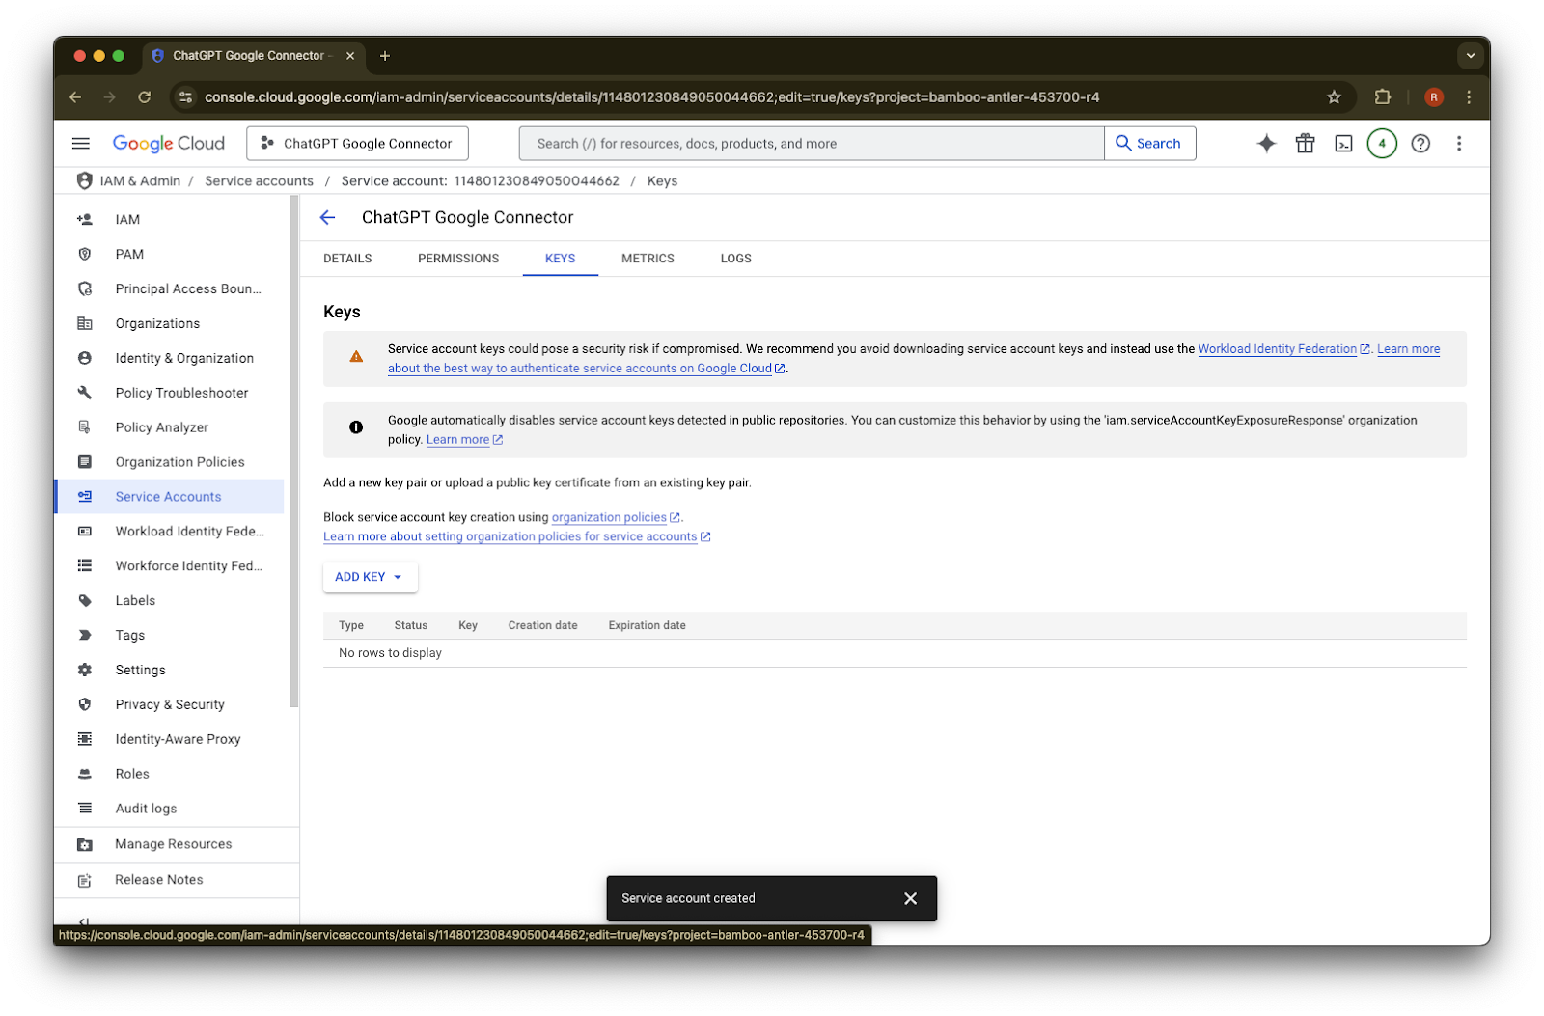Screen dimensions: 1544x1016
Task: Click the IAM & Admin shield breadcrumb icon
Action: coord(85,181)
